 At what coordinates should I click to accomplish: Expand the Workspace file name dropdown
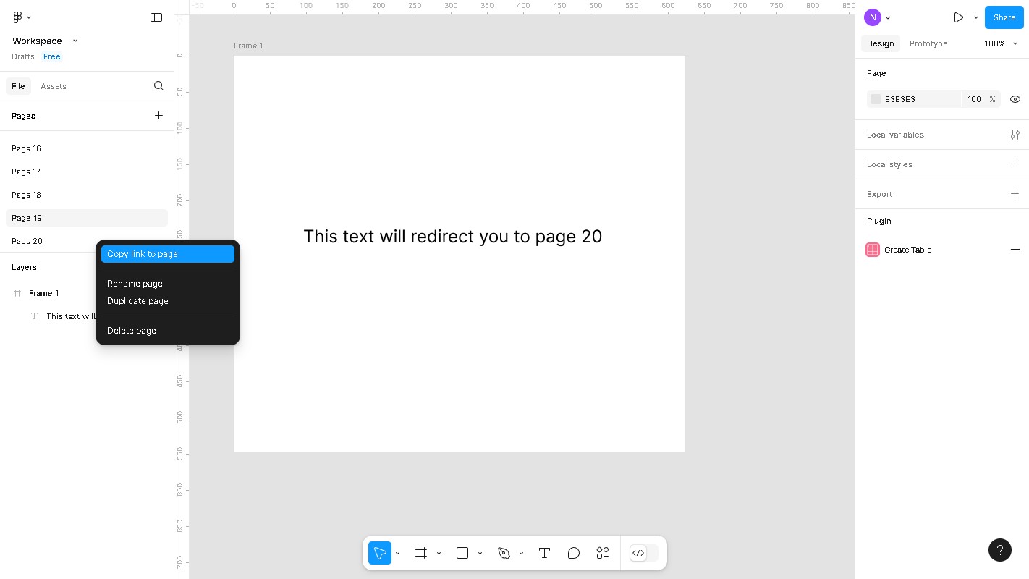pos(75,41)
